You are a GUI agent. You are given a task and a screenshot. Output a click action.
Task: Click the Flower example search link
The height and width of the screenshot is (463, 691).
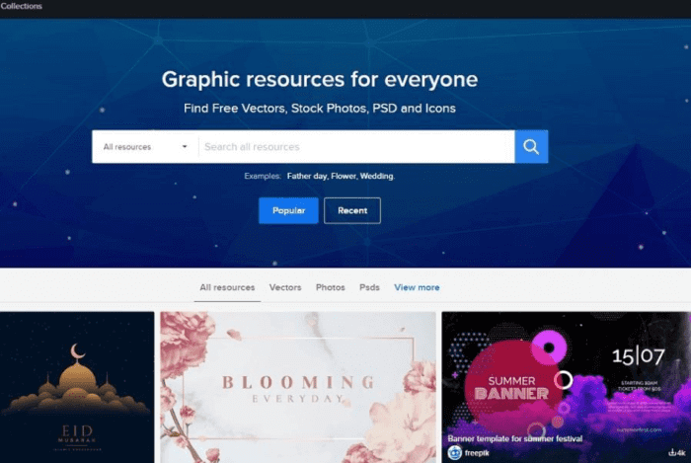344,176
